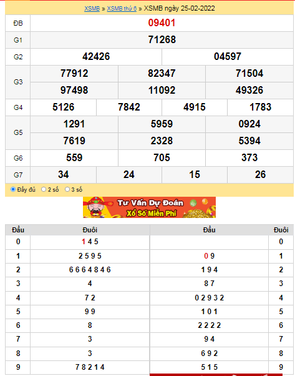Click the head digits '8 7' for tail 3
This screenshot has height=376, width=295.
[210, 284]
